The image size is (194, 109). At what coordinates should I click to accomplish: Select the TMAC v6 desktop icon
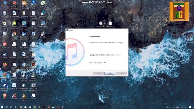coord(14,86)
